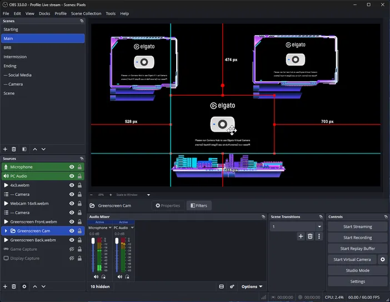Viewport: 390px width, 302px height.
Task: Move scene down with arrow icon
Action: point(43,149)
